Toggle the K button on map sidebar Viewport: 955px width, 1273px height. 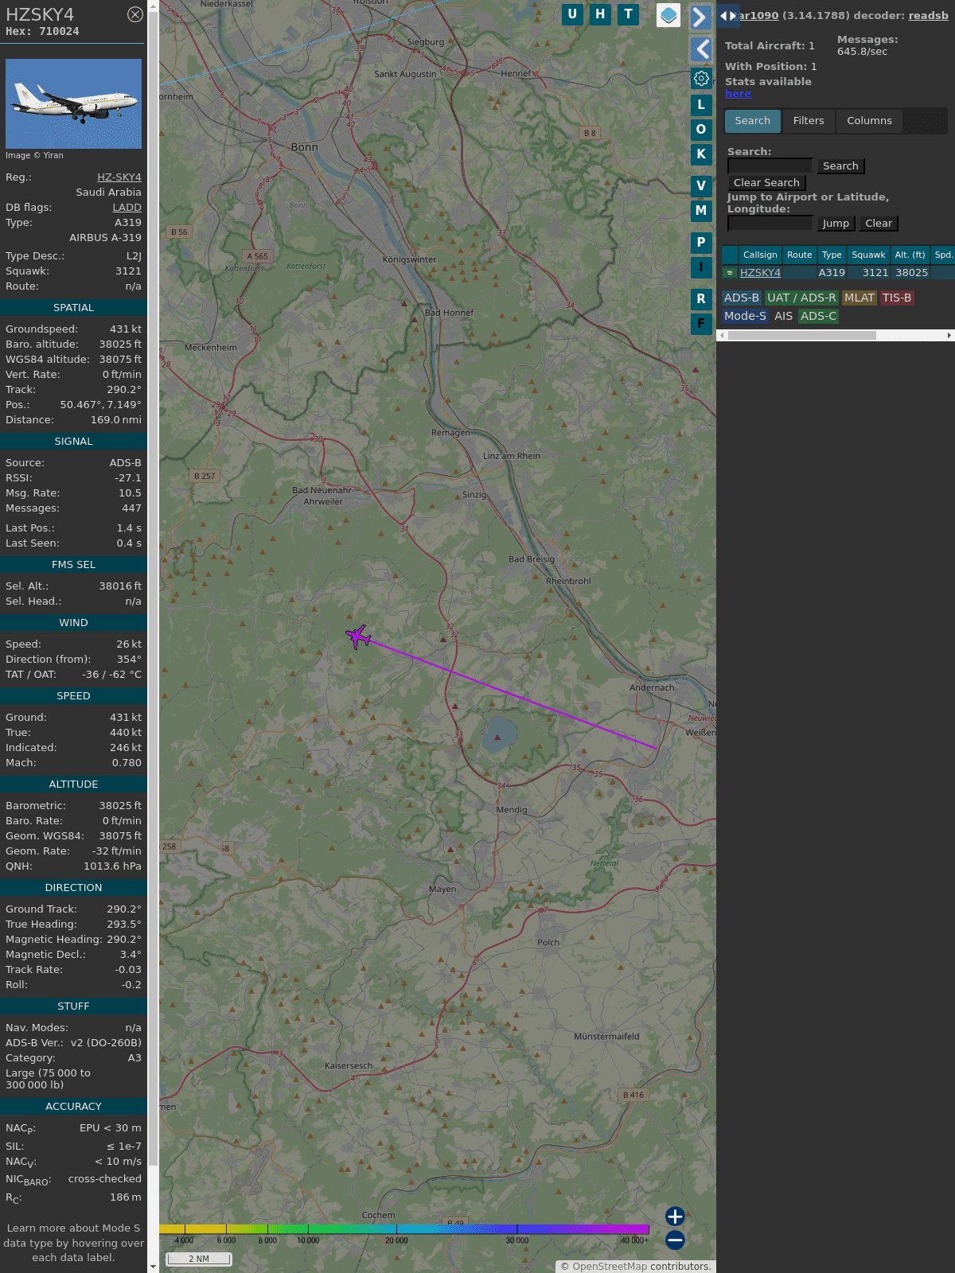pyautogui.click(x=701, y=154)
